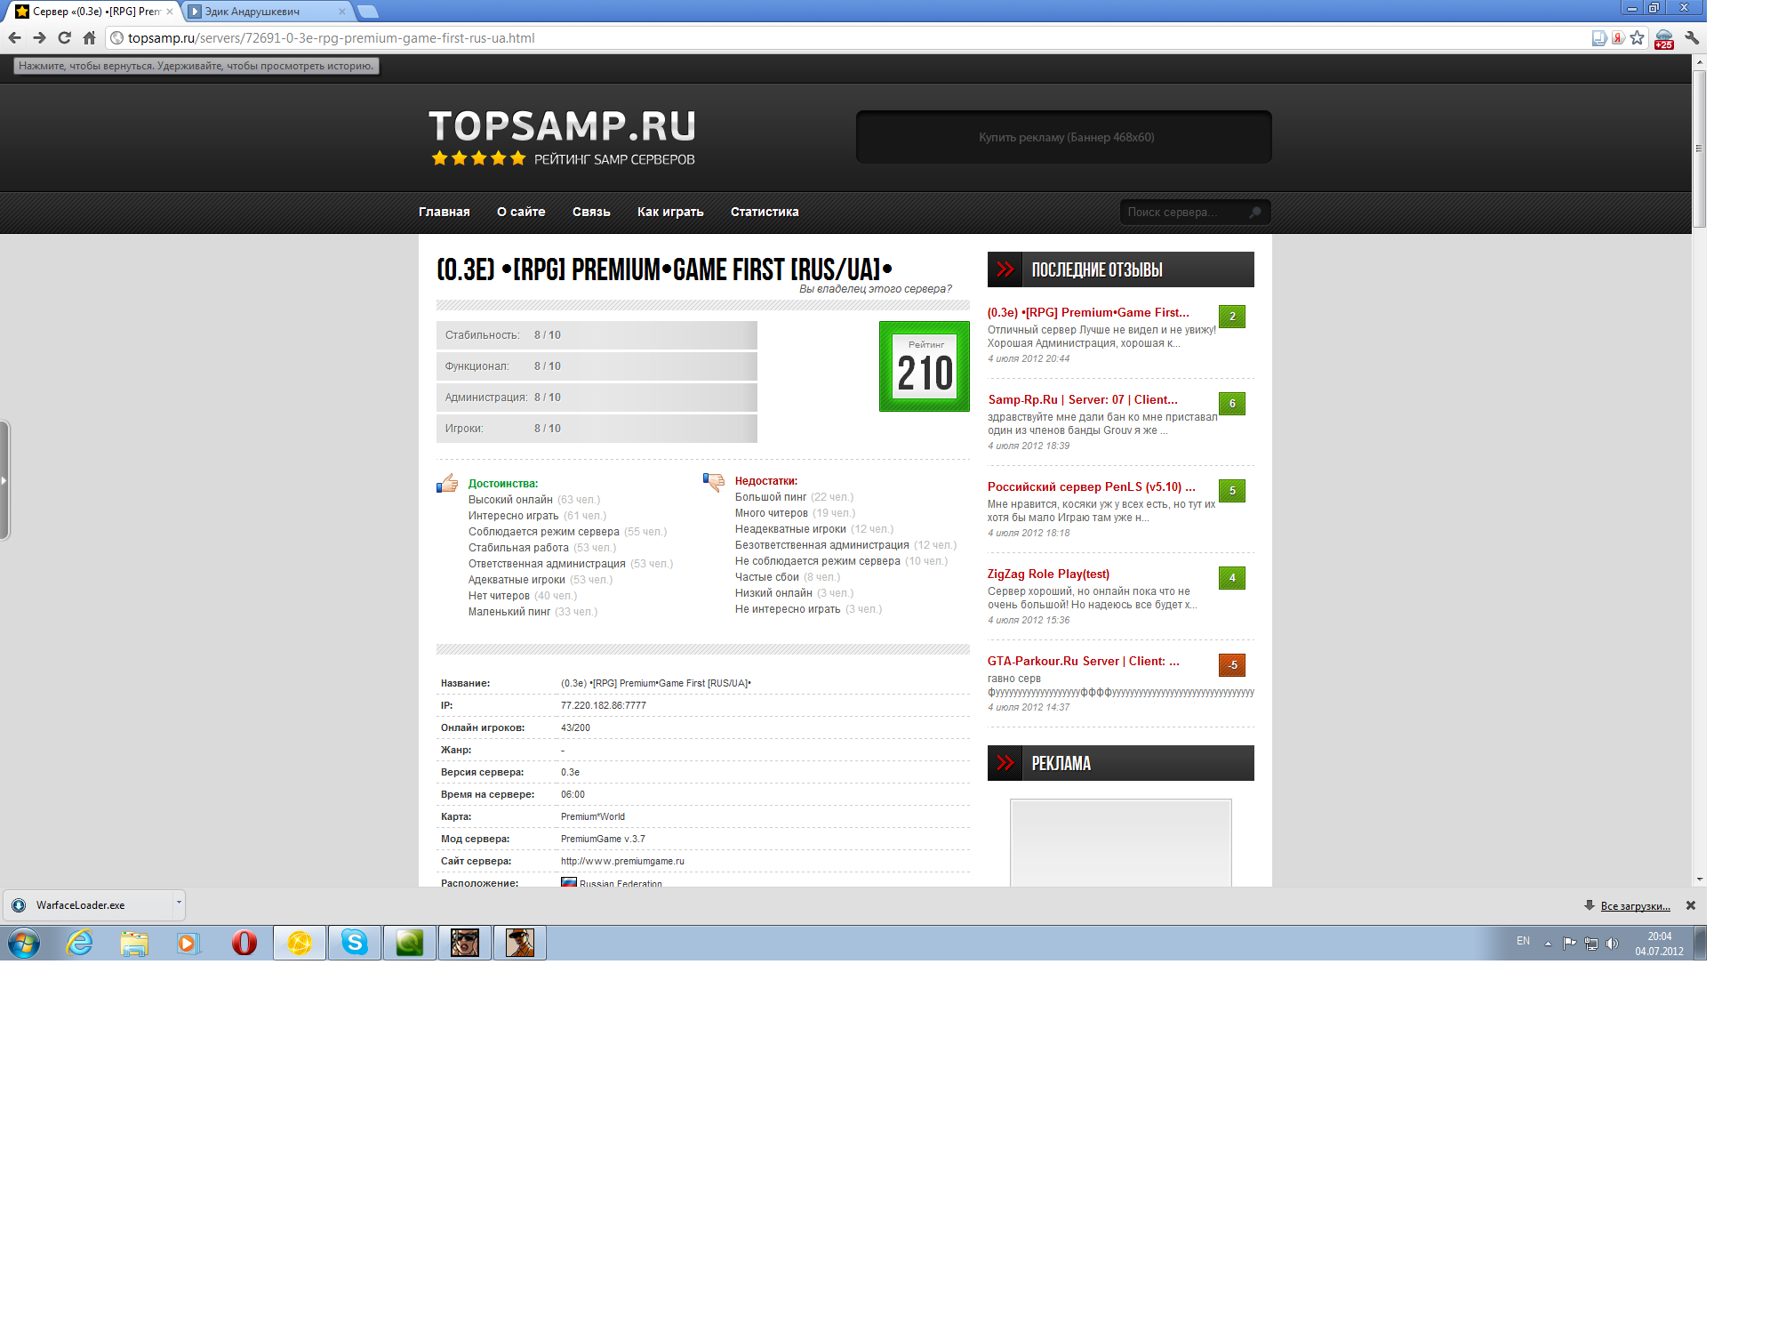This screenshot has width=1778, height=1334.
Task: Open review '(0.3e) [RPG] Premium•Game First...'
Action: click(1088, 312)
